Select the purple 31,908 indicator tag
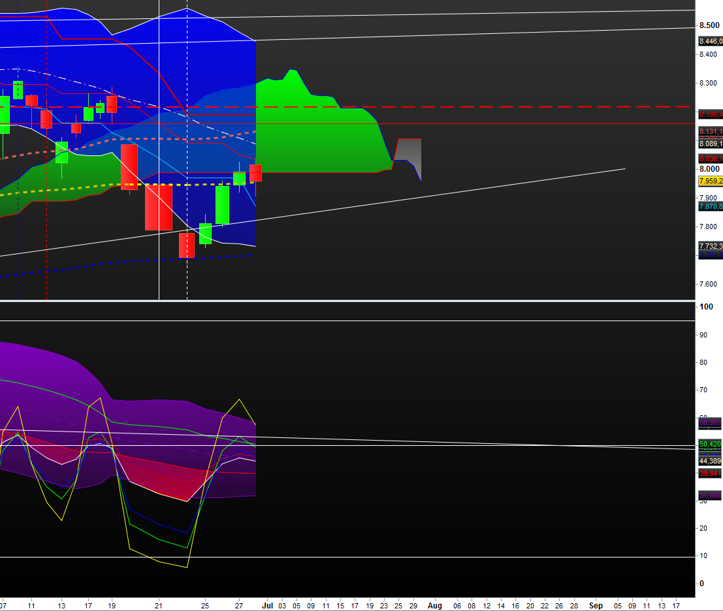 [x=710, y=496]
